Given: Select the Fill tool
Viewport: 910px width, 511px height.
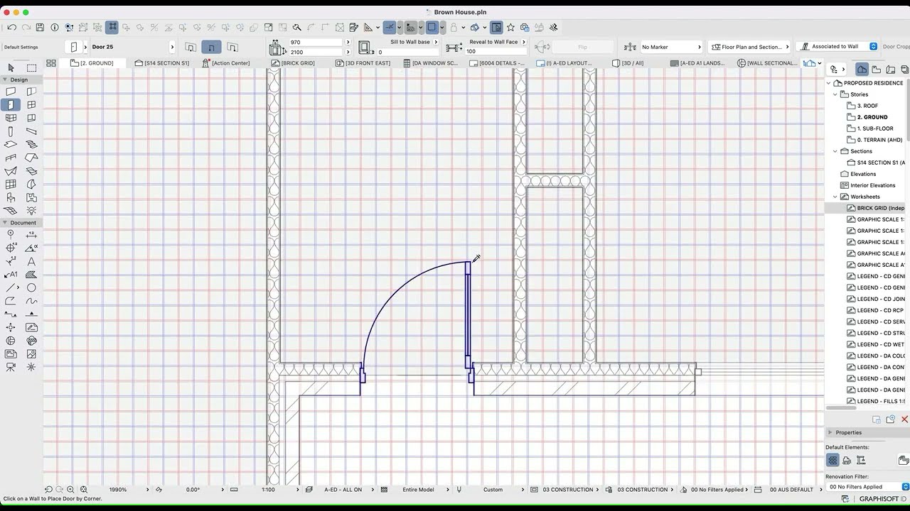Looking at the screenshot, I should pyautogui.click(x=31, y=274).
